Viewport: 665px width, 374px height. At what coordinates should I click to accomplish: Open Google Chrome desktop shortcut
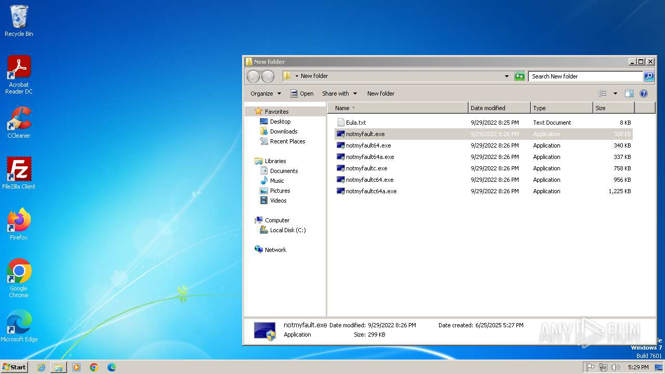pyautogui.click(x=19, y=278)
